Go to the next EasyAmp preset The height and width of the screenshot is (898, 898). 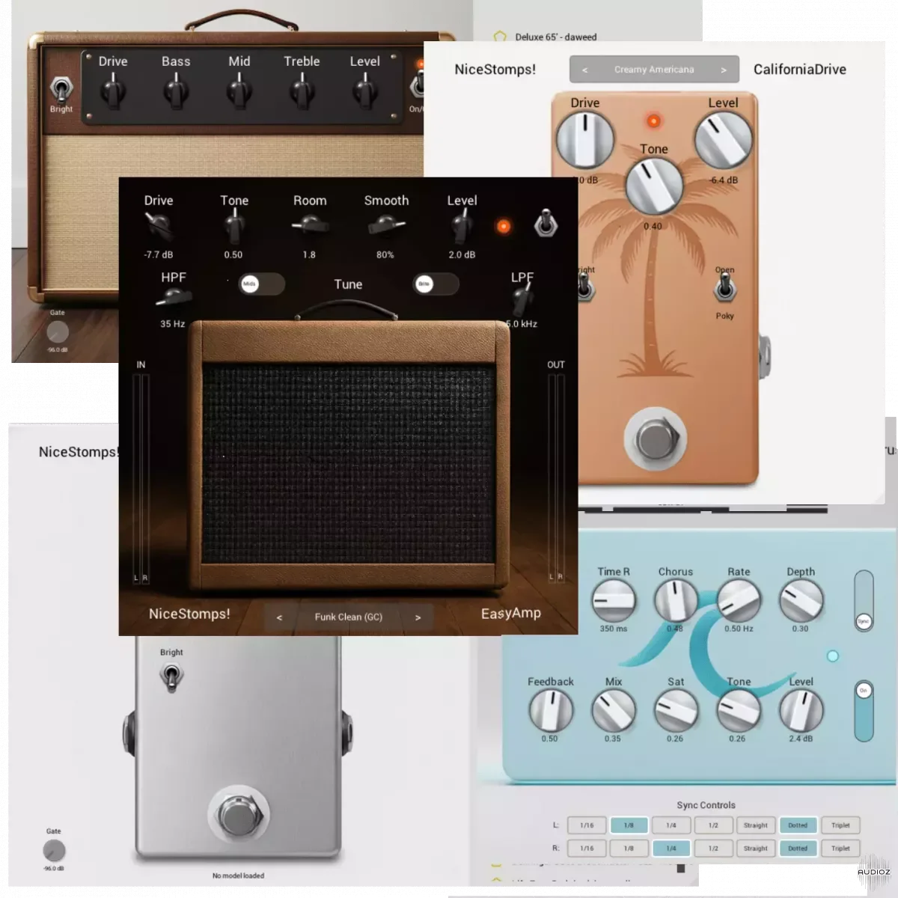click(x=418, y=617)
